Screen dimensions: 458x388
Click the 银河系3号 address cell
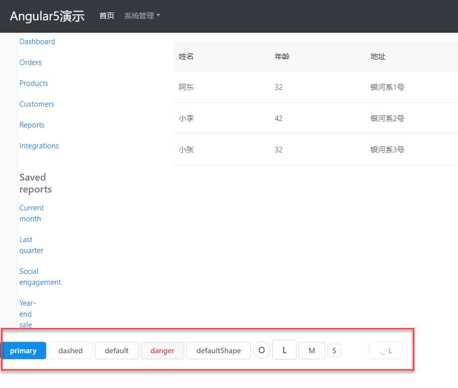pos(387,150)
